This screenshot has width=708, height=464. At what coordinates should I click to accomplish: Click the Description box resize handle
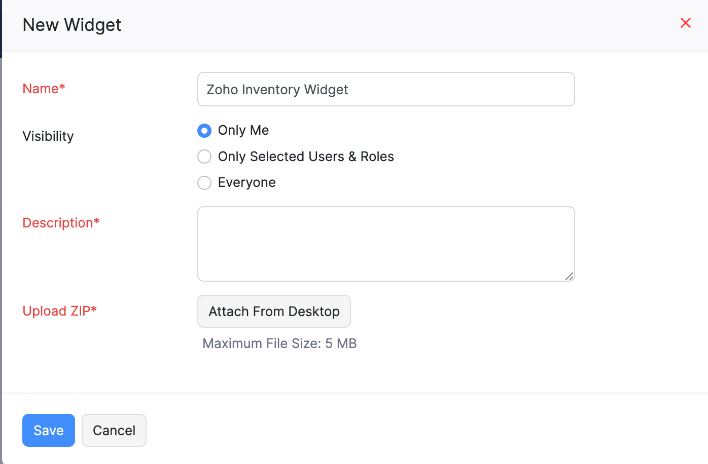(570, 276)
